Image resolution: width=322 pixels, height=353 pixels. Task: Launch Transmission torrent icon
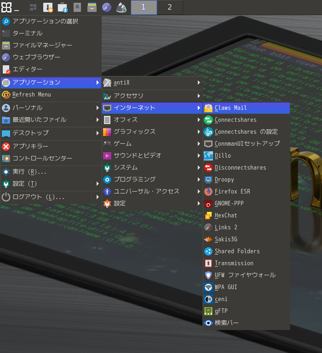208,263
